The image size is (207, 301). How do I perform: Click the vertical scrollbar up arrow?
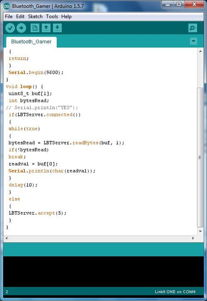tap(200, 51)
